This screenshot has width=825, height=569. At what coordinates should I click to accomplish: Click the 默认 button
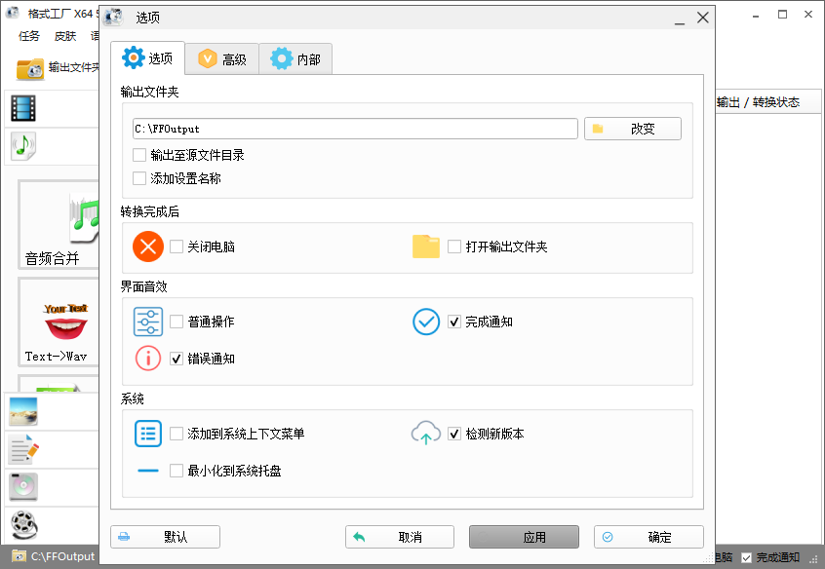165,537
